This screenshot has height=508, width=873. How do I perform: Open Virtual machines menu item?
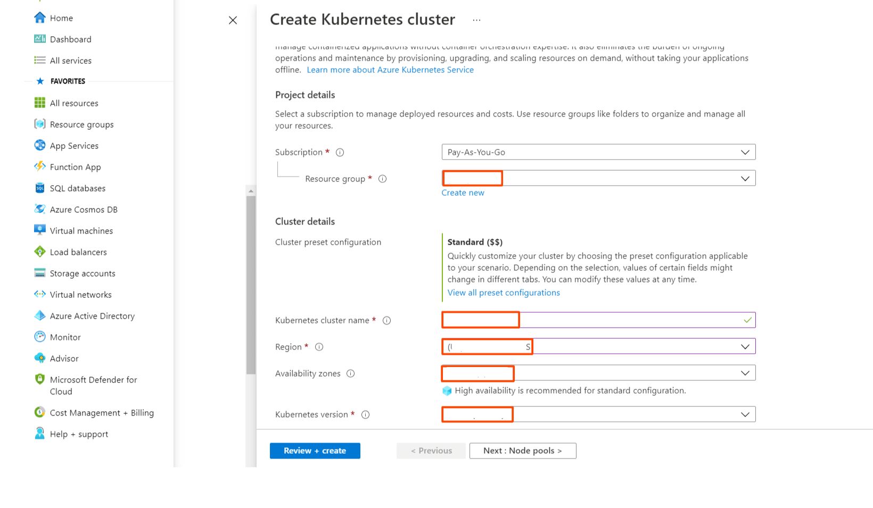click(x=81, y=231)
